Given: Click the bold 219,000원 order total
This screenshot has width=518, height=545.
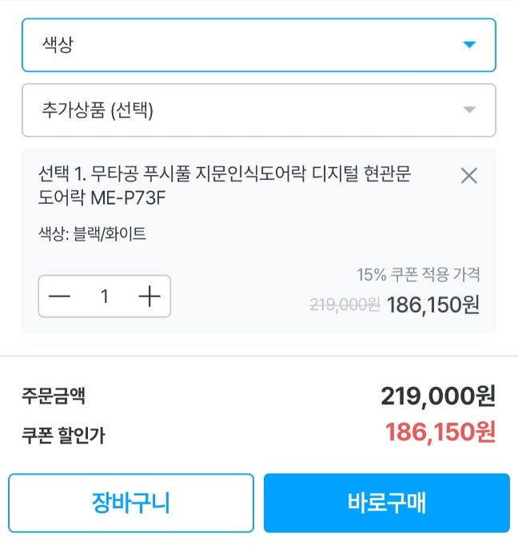Looking at the screenshot, I should 438,396.
